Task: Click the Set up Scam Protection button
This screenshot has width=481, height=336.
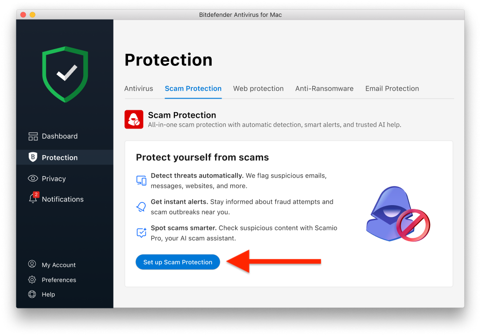Action: pyautogui.click(x=178, y=262)
